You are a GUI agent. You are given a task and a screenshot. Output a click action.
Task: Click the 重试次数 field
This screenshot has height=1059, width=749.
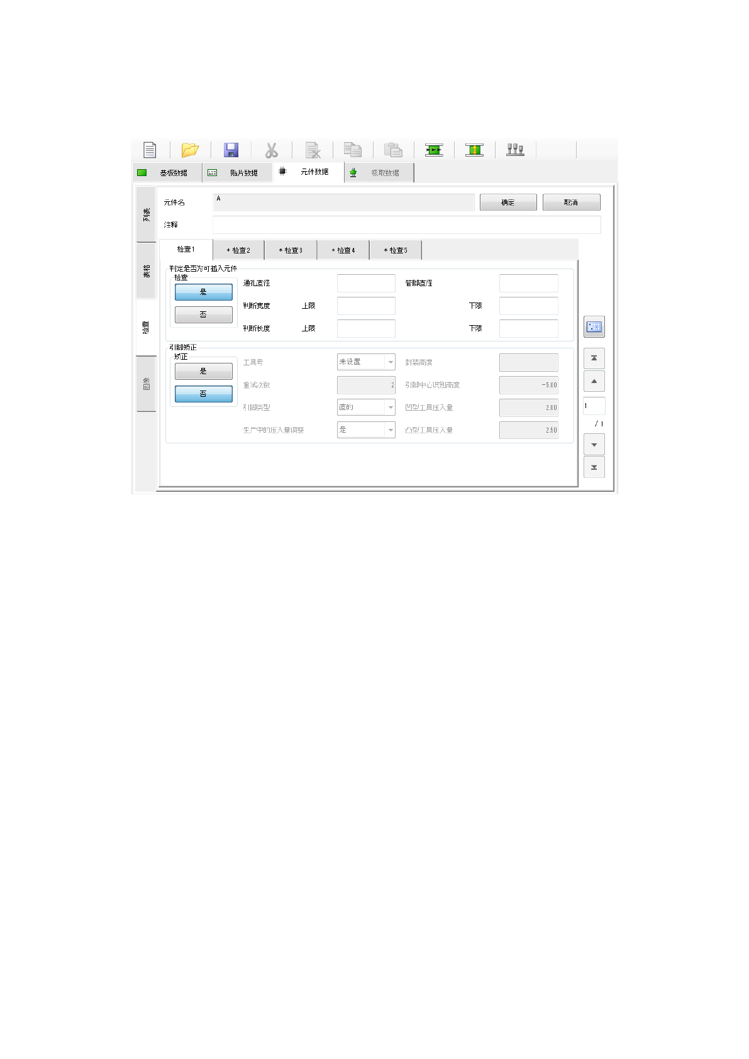click(366, 385)
